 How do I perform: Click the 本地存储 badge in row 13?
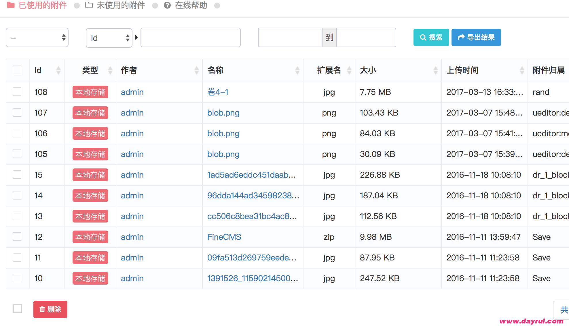point(90,216)
